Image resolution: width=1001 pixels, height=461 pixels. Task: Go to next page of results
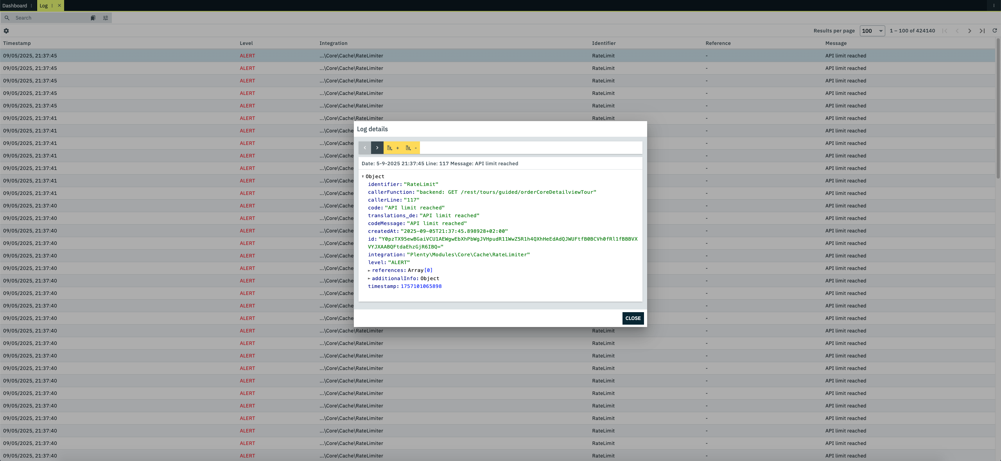[x=969, y=31]
